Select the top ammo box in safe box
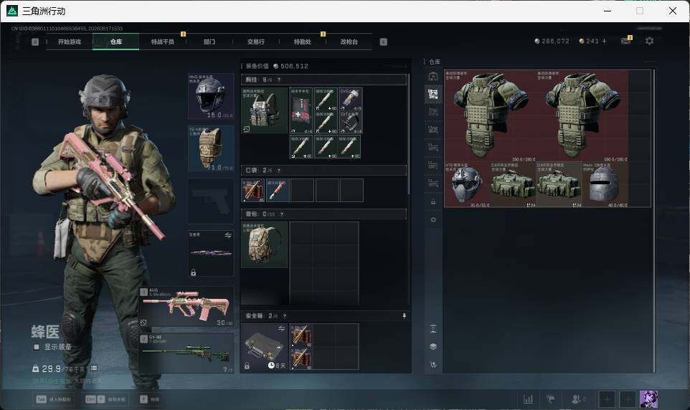 click(x=301, y=335)
